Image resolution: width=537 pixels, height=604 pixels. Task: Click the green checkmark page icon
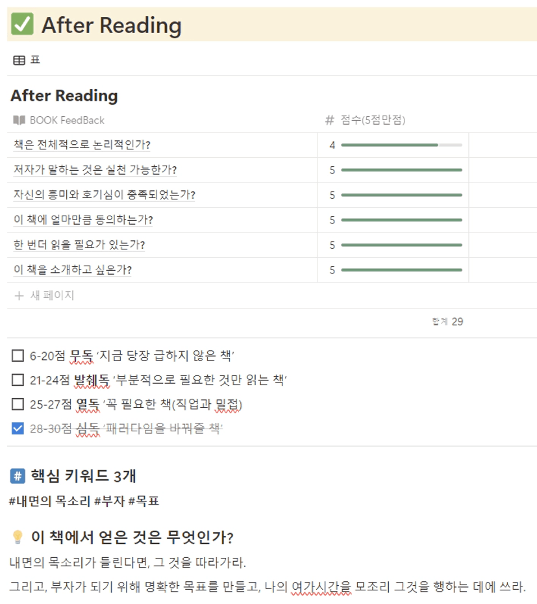pos(22,24)
